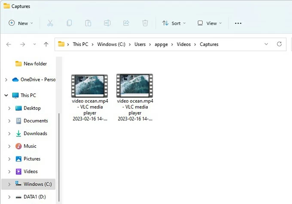
Task: Expand the Downloads tree node
Action: [x=9, y=134]
